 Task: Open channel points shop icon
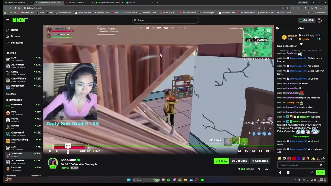click(288, 173)
